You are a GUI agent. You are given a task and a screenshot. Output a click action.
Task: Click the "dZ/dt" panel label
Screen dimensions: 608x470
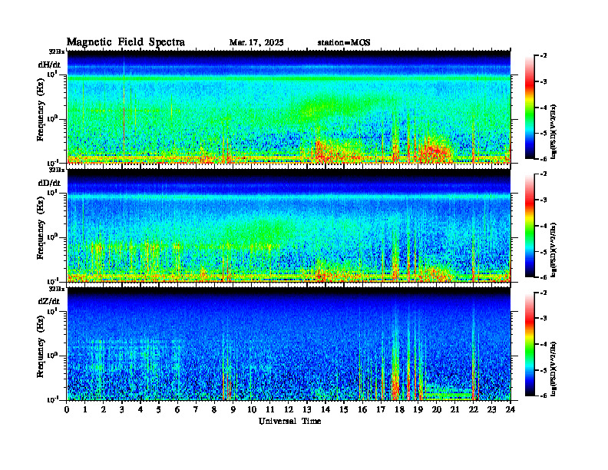tap(49, 301)
